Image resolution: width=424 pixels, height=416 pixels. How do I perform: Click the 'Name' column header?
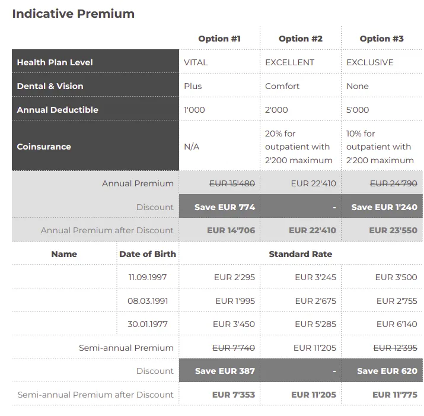64,254
